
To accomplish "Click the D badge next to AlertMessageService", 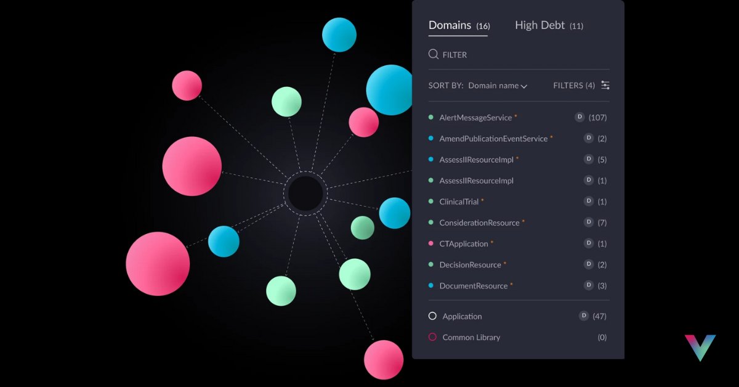I will pos(579,117).
